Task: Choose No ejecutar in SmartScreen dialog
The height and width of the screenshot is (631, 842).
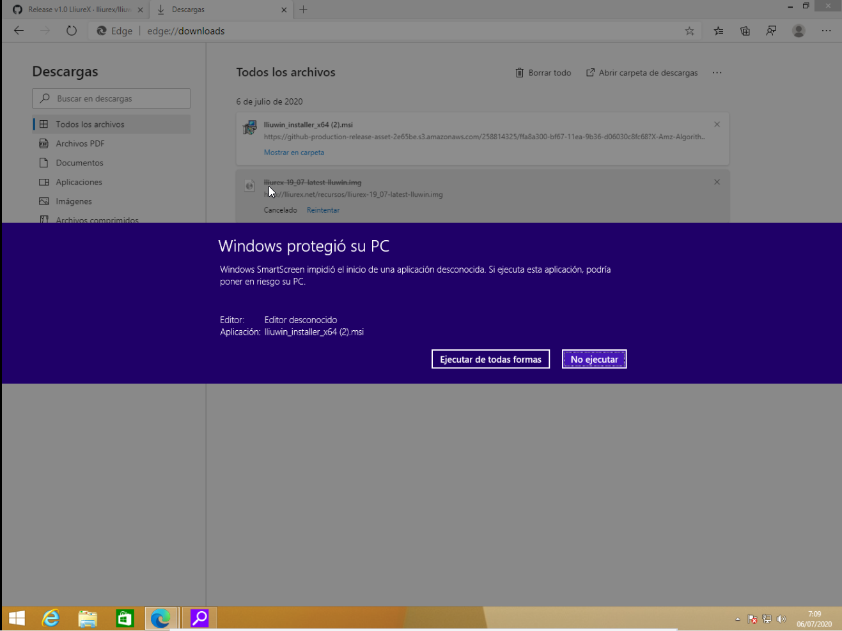Action: click(594, 359)
